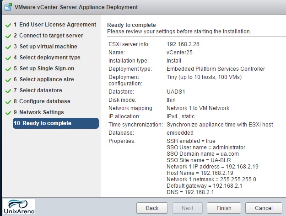Click the Default gateway = 192.168.2.1 line
The width and height of the screenshot is (286, 216).
pyautogui.click(x=205, y=186)
